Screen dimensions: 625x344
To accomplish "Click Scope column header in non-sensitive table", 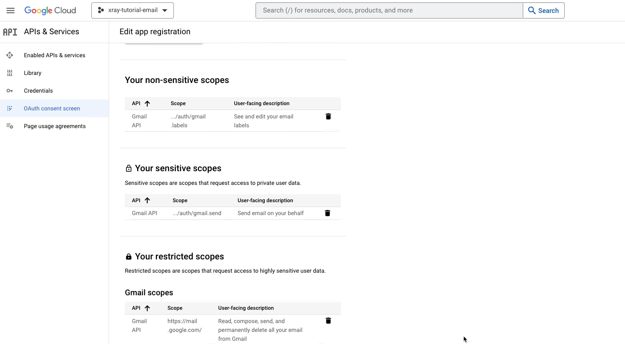I will click(x=178, y=104).
